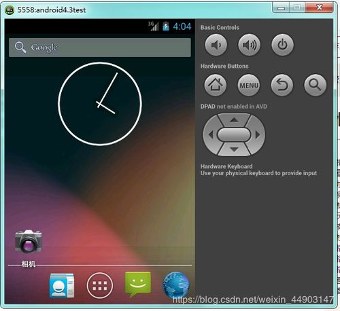
Task: Click the DPAD up arrow
Action: point(234,120)
